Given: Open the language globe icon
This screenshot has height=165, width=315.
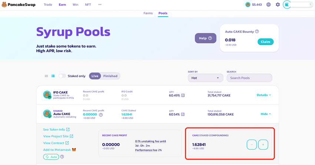Looking at the screenshot, I should click(x=268, y=5).
